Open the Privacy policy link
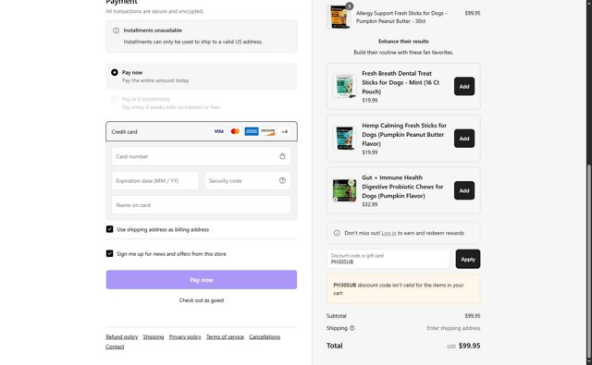Screen dimensions: 592x365 (x=185, y=336)
